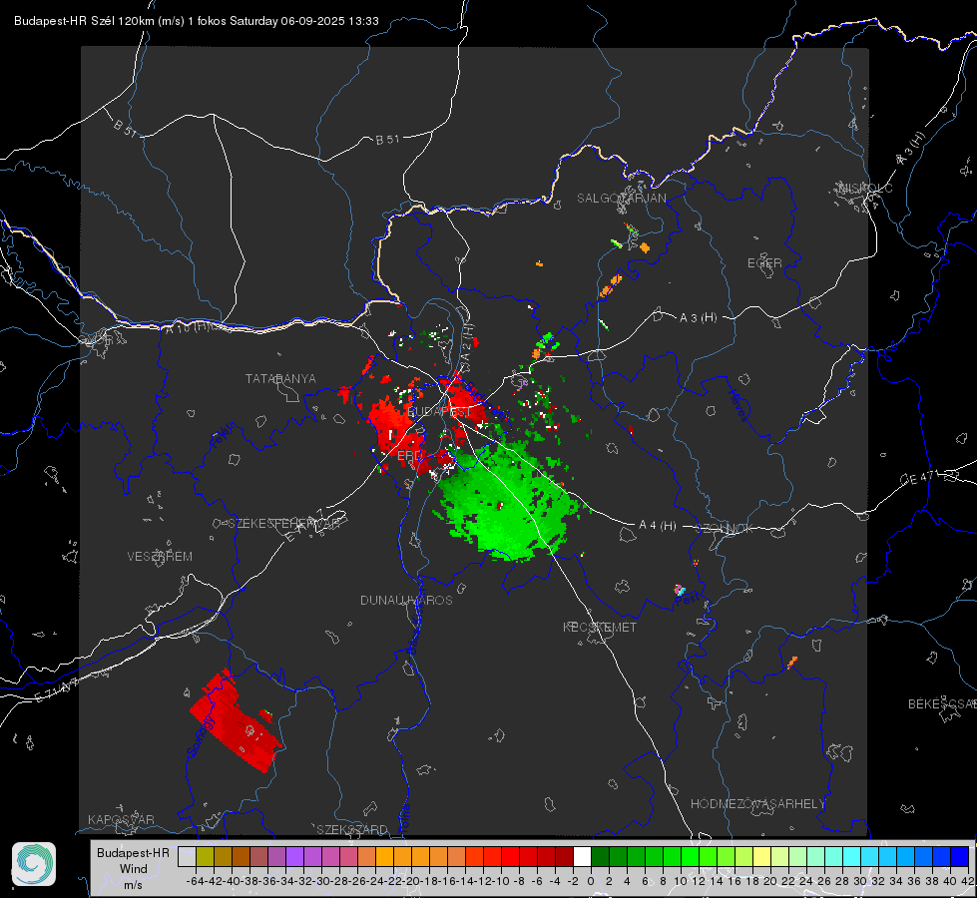Select the cyan swatch between 28 and 30

[852, 856]
